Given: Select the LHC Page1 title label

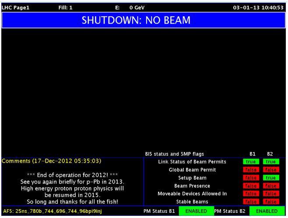Looking at the screenshot, I should 15,8.
